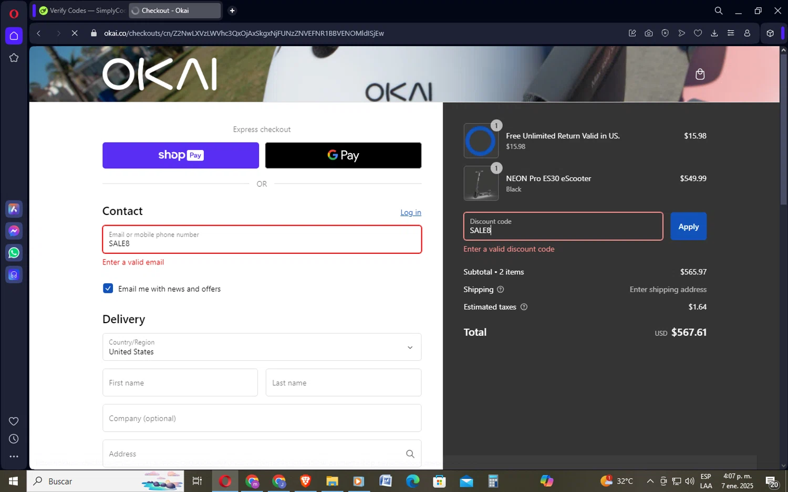Open shopping bag cart icon
Image resolution: width=788 pixels, height=492 pixels.
[700, 74]
